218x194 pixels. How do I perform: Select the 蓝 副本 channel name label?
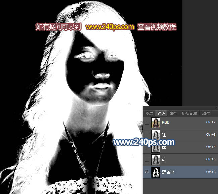[168, 172]
